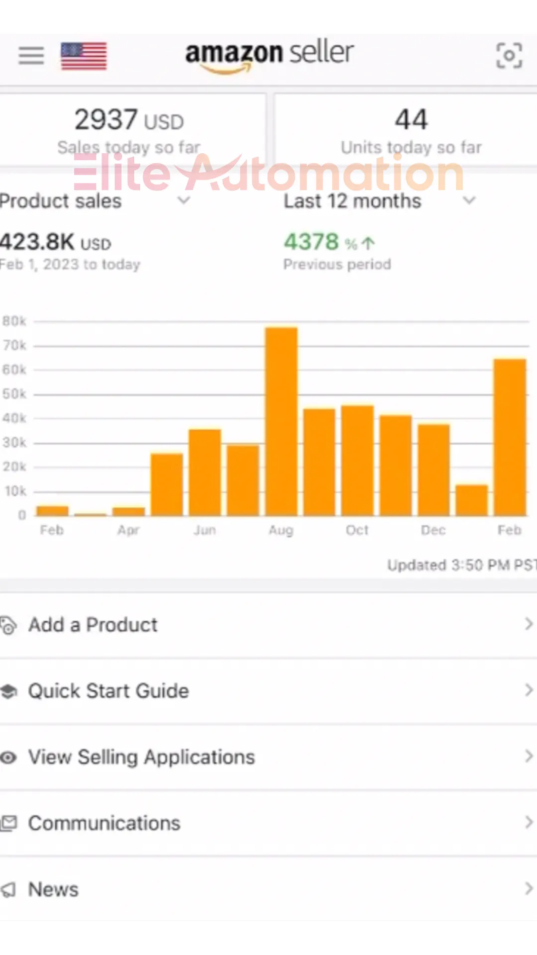Select the last February bar in chart
Viewport: 537px width, 955px height.
(x=510, y=437)
